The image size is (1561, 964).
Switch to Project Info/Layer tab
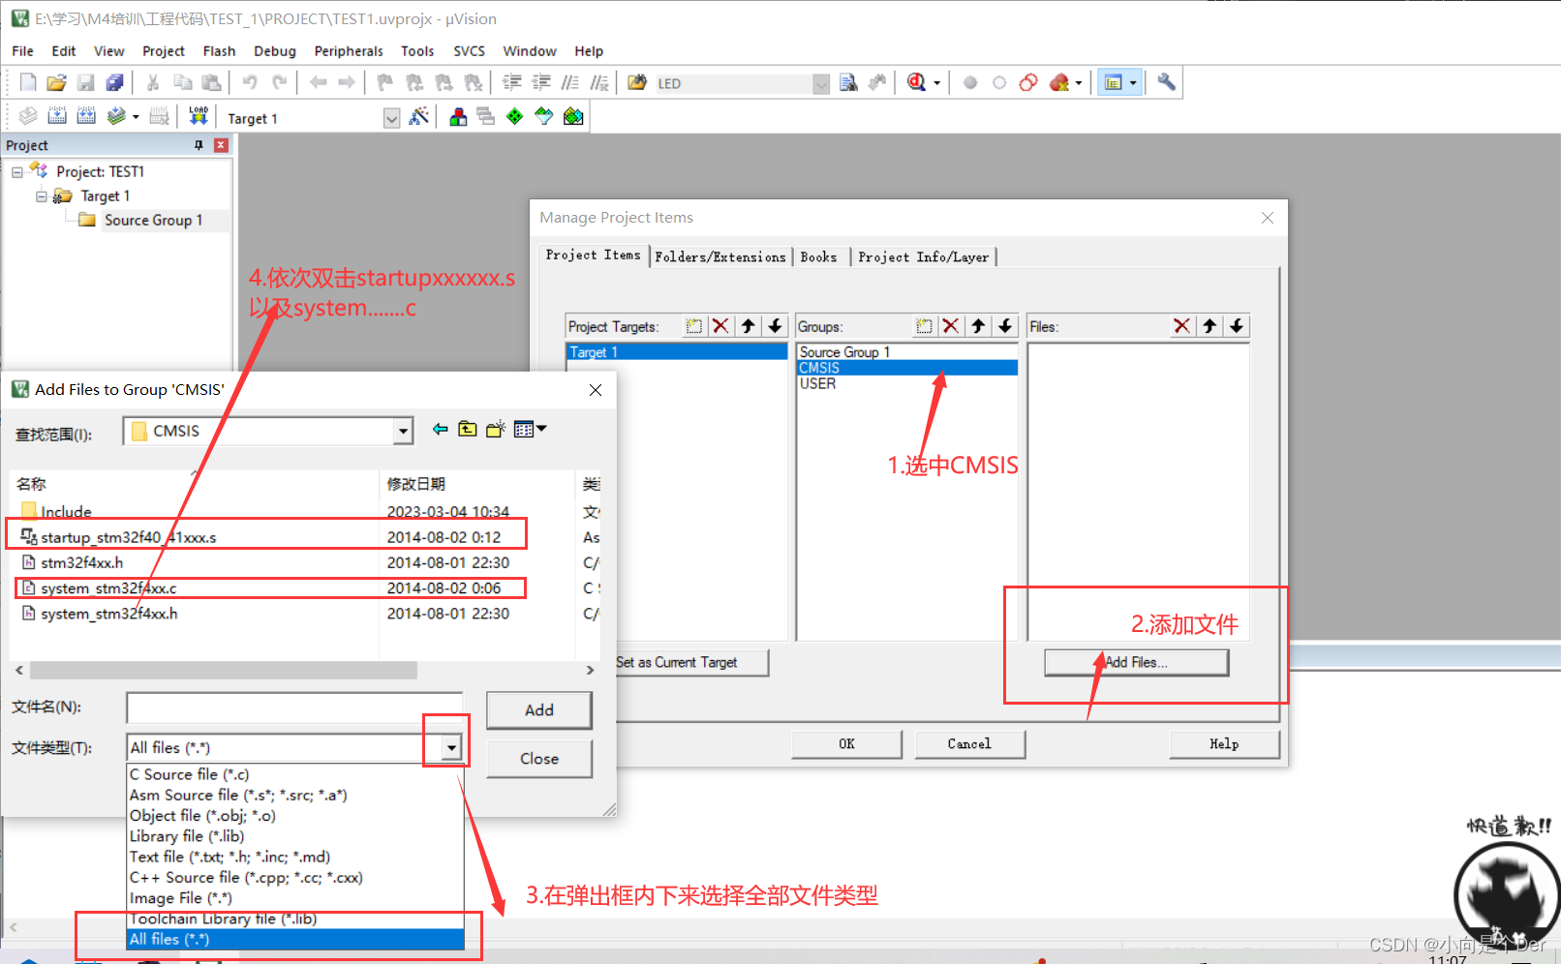(x=924, y=256)
